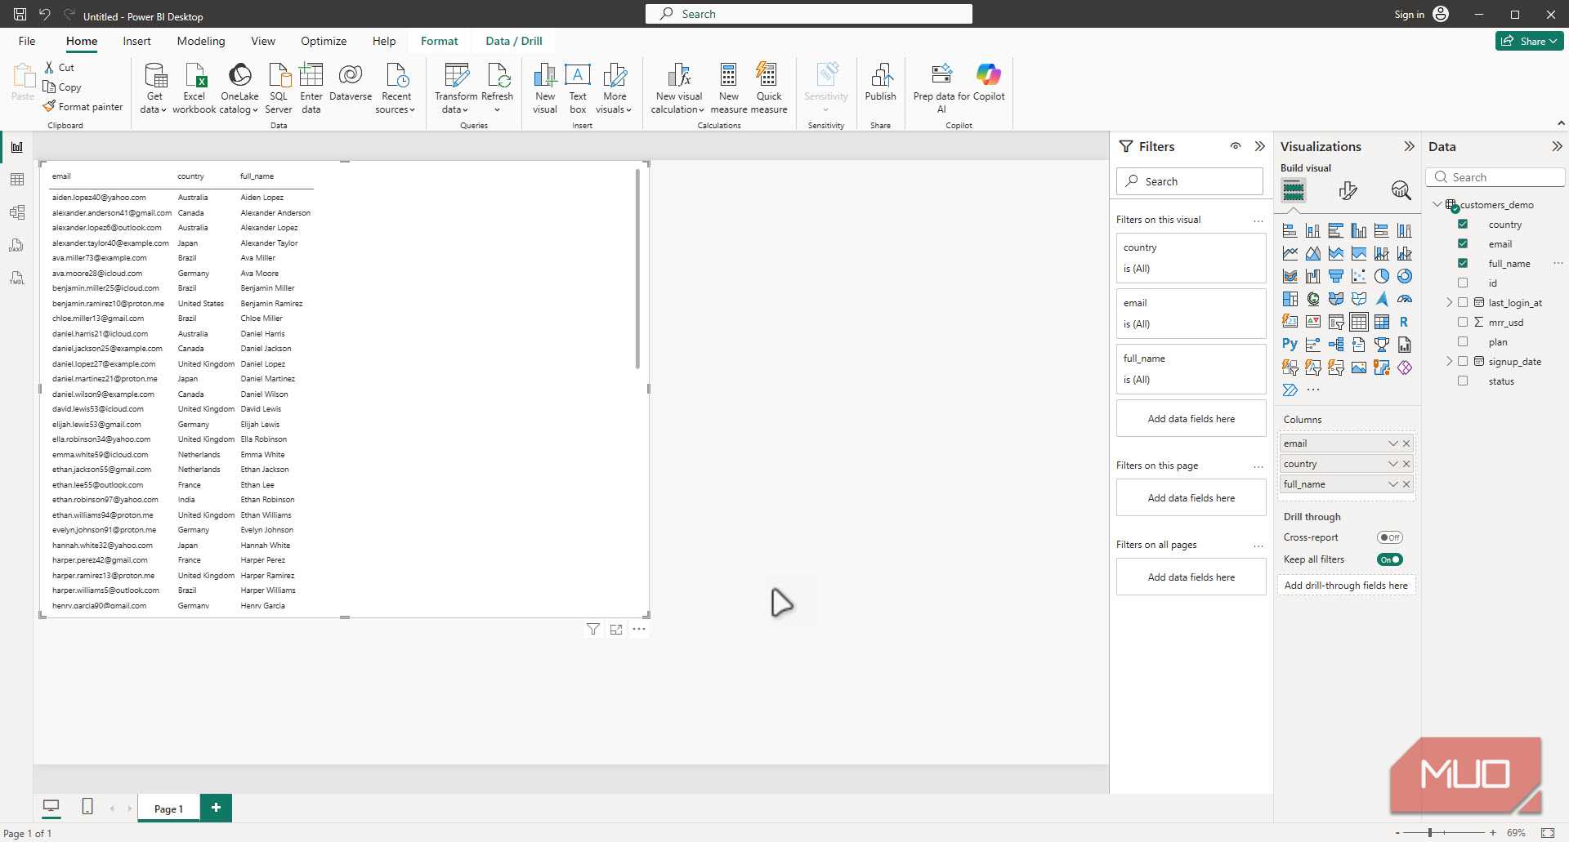
Task: Choose the funnel visualization
Action: pos(1335,276)
